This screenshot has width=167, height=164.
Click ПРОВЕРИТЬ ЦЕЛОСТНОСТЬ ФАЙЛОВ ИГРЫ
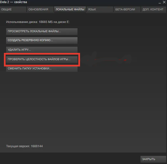pos(42,59)
